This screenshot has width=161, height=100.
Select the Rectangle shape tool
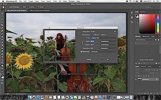tap(2, 63)
